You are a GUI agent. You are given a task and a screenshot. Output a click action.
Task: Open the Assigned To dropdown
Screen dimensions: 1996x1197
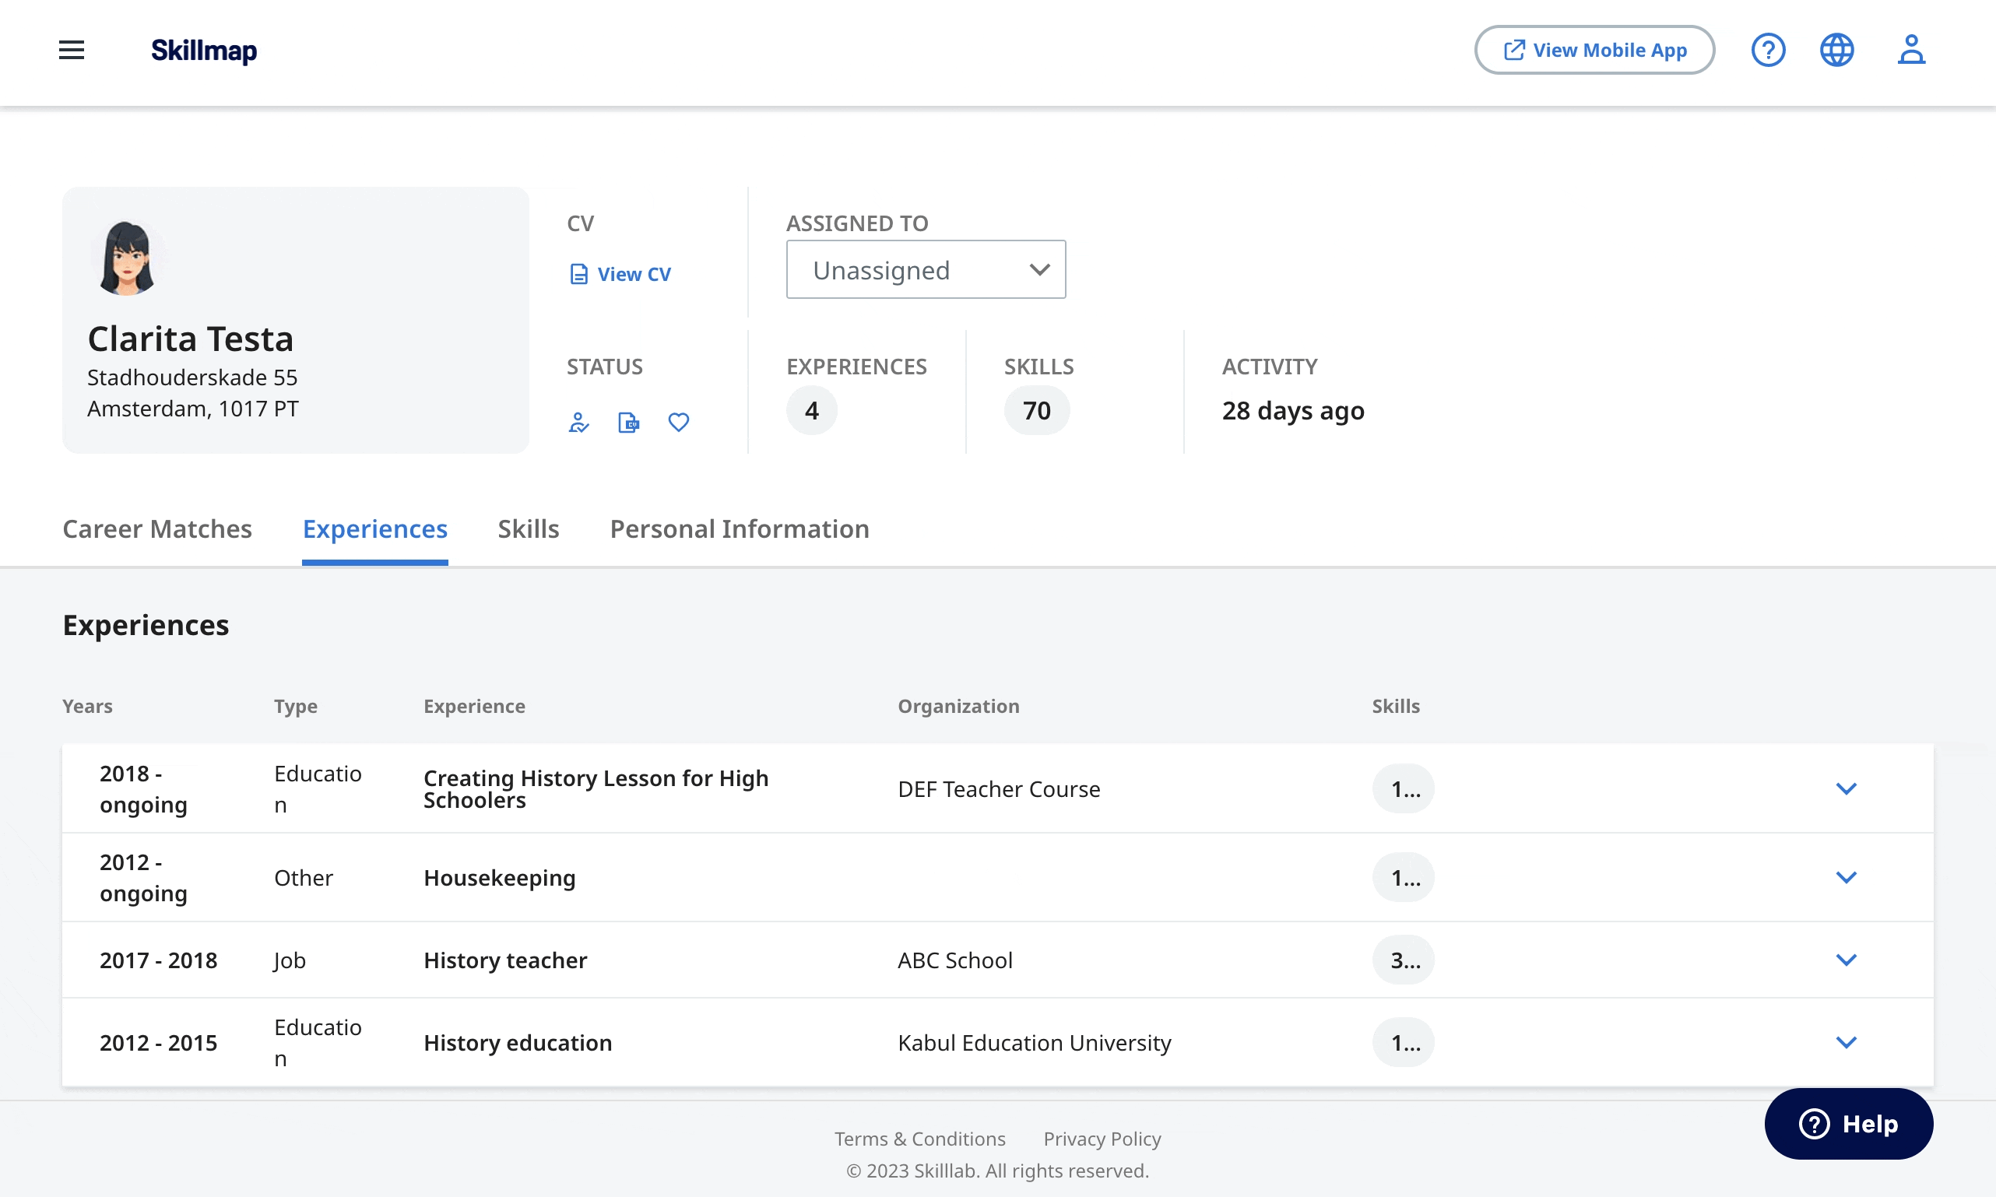coord(926,269)
